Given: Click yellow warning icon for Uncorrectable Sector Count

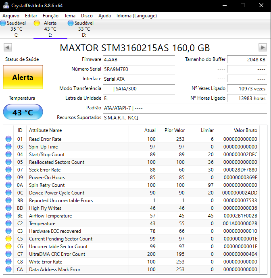Looking at the screenshot, I should tap(8, 246).
